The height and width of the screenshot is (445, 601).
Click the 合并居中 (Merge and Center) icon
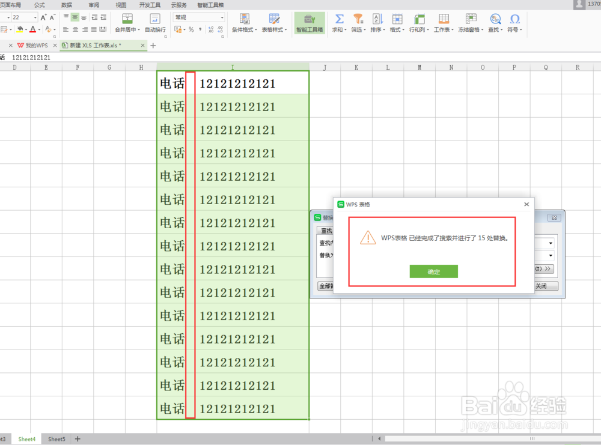click(127, 19)
